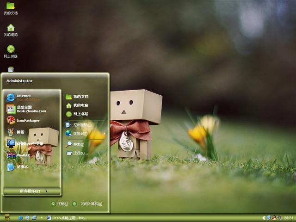This screenshot has height=222, width=296.
Task: Launch Internet Explorer from the quick launch bar
Action: coord(20,218)
